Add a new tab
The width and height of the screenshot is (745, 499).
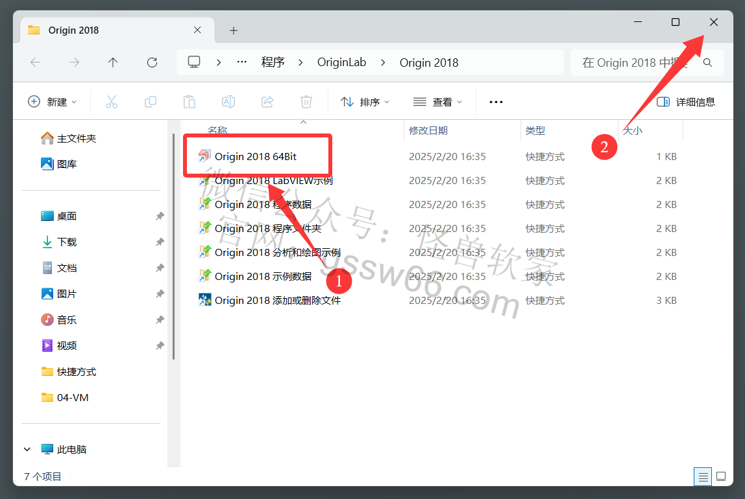[x=233, y=30]
